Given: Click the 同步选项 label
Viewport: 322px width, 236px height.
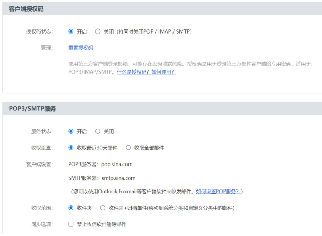Looking at the screenshot, I should coord(42,224).
